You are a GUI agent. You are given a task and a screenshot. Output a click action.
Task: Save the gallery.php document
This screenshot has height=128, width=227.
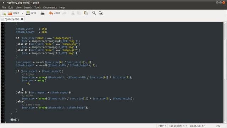[31, 13]
